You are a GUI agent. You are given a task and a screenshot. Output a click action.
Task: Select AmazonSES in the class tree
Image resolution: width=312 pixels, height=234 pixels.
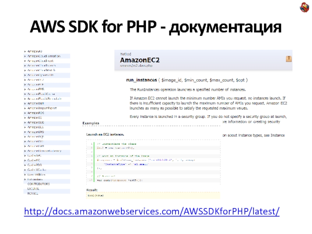(35, 127)
